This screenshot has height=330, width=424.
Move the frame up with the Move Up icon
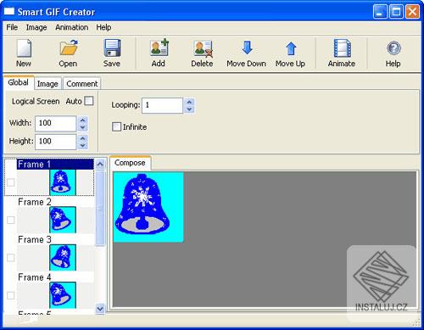click(x=291, y=48)
